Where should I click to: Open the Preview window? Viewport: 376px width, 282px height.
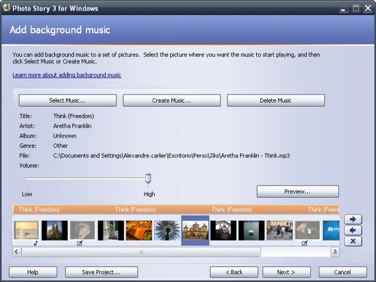(297, 191)
